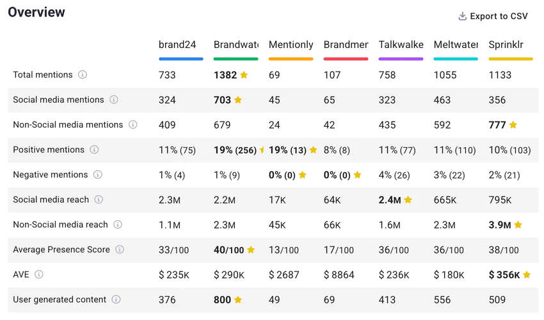The image size is (544, 320).
Task: Select the Meltwater column header
Action: point(456,45)
